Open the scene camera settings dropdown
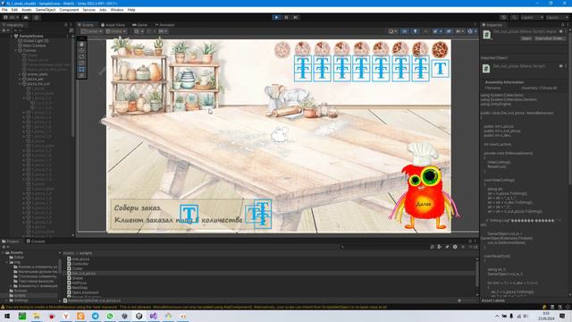The height and width of the screenshot is (322, 572). pos(459,31)
